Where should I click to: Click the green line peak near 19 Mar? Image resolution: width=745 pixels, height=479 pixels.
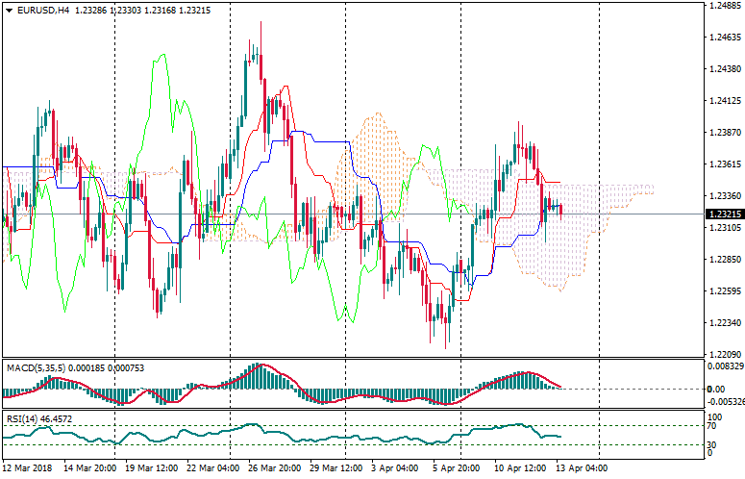[x=161, y=56]
